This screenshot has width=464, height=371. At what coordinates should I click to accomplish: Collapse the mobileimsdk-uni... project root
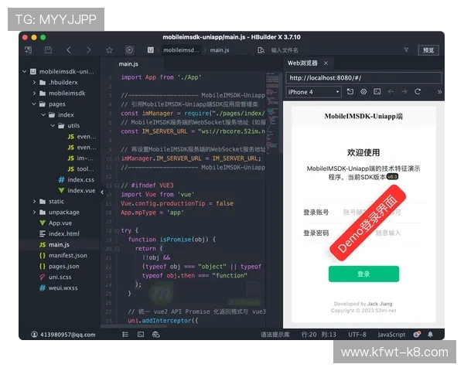click(x=24, y=71)
